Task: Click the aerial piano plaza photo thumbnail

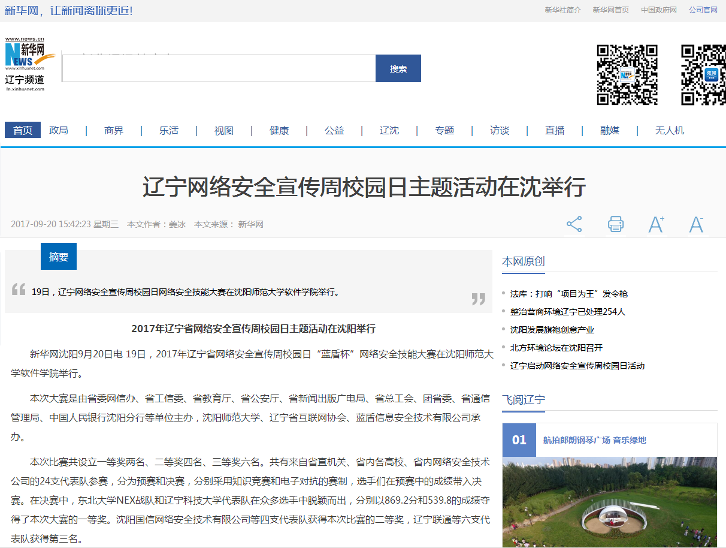Action: [609, 502]
